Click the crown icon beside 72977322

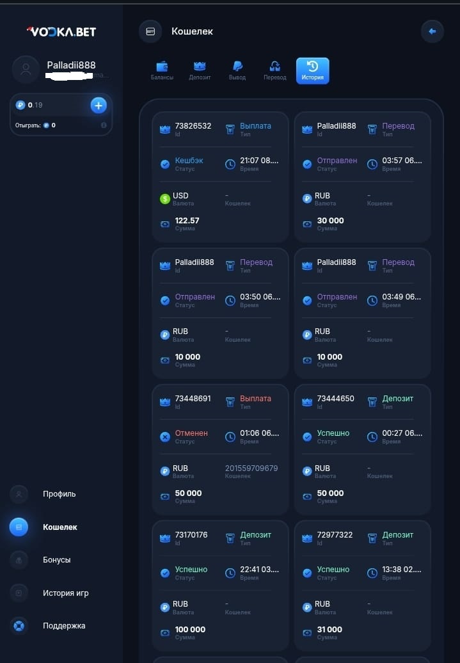(x=307, y=538)
